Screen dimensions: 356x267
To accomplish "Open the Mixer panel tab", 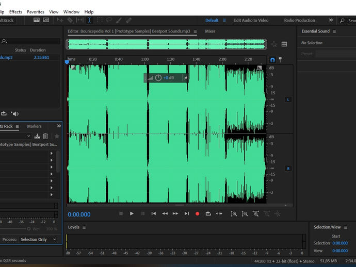I will pyautogui.click(x=210, y=31).
